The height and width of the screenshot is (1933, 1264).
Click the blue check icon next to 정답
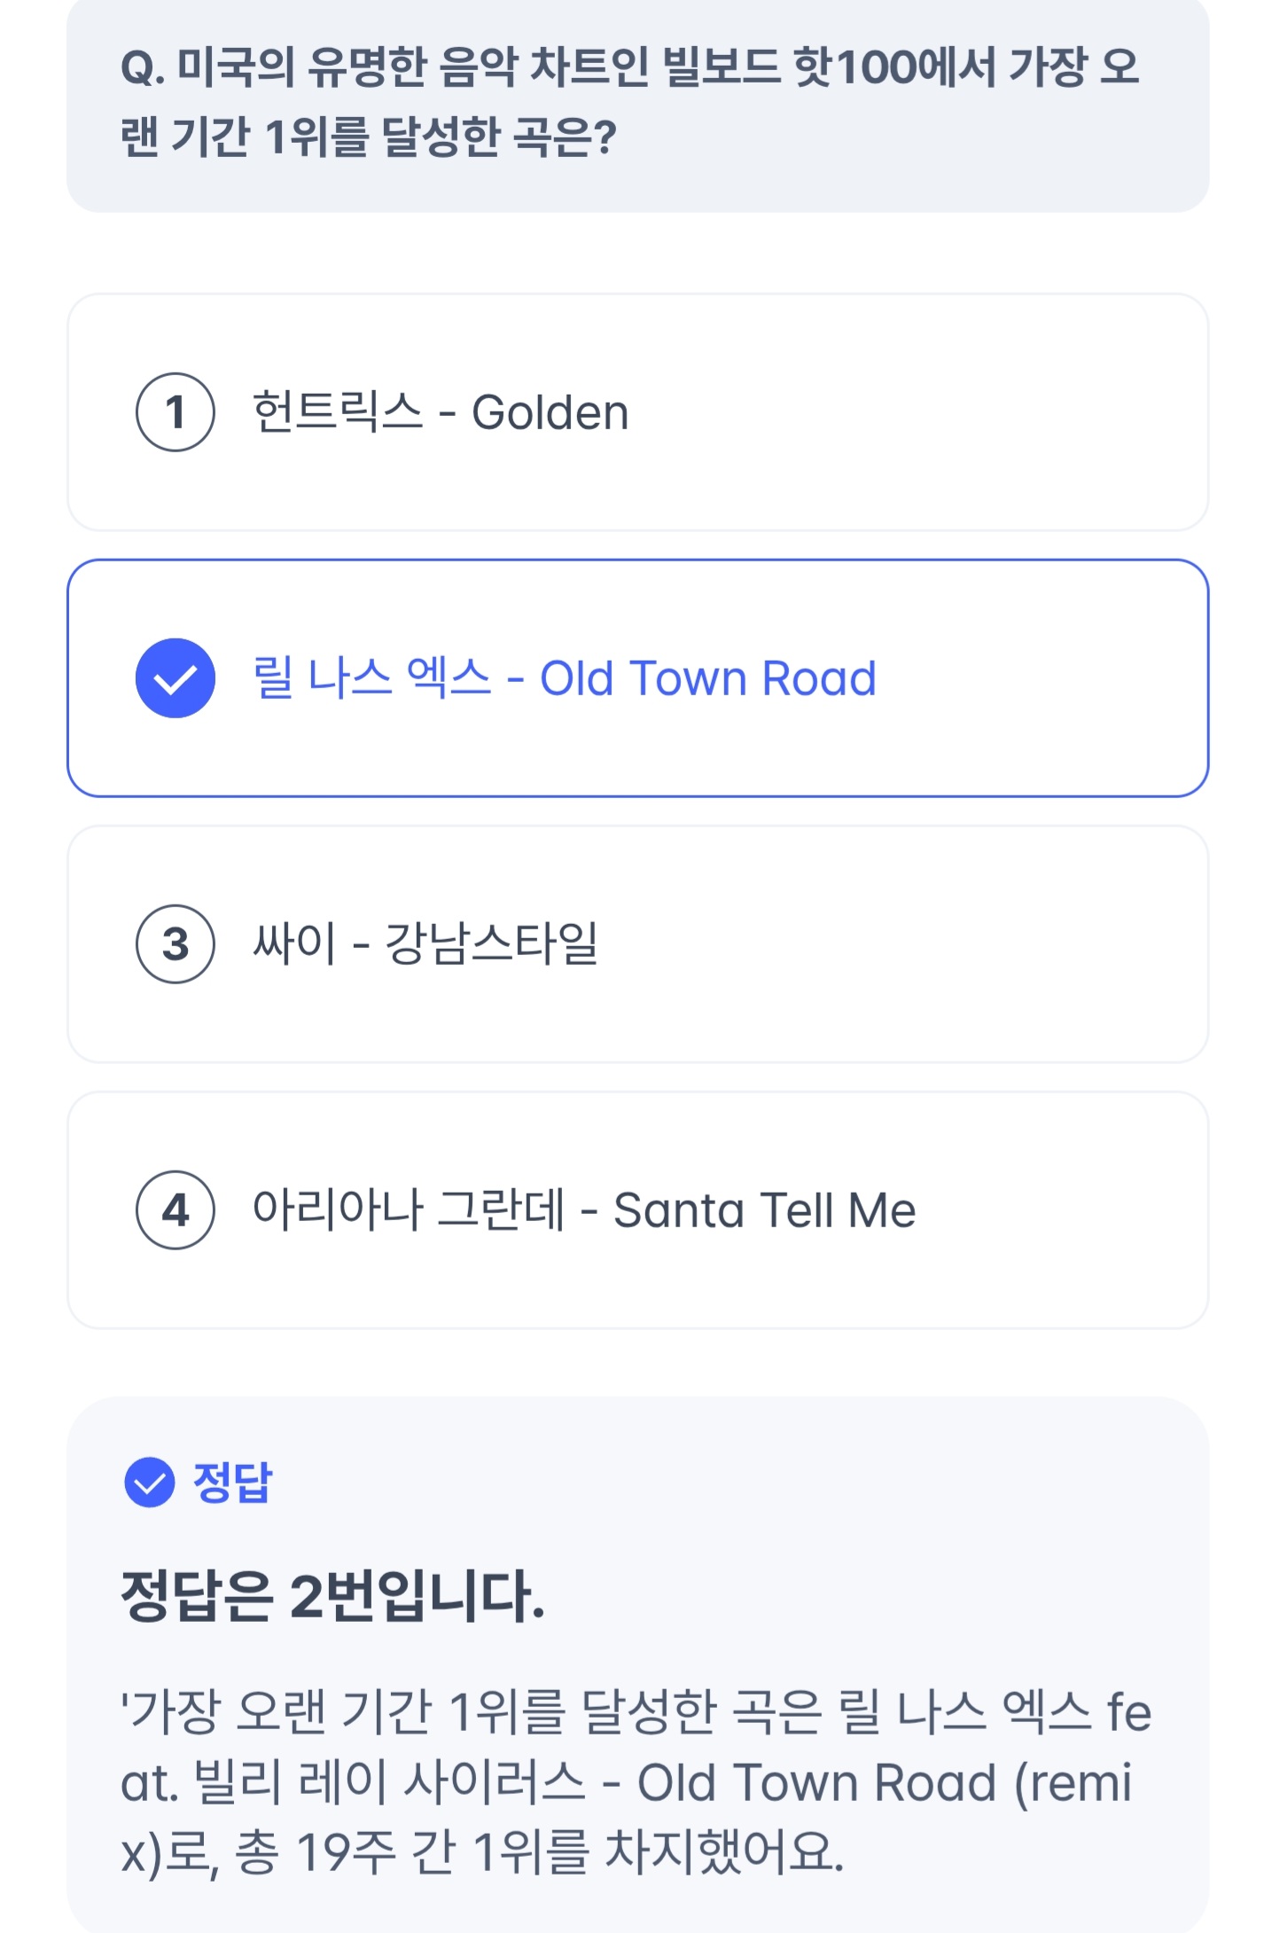point(149,1482)
